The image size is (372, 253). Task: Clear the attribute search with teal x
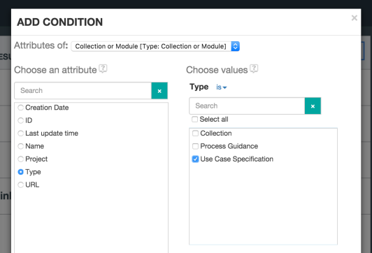tap(159, 91)
